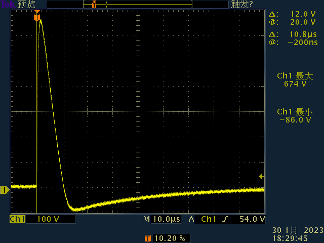
Task: Click the 触发? trigger status label
Action: 241,4
